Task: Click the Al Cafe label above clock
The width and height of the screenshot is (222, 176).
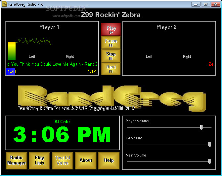Action: 62,122
